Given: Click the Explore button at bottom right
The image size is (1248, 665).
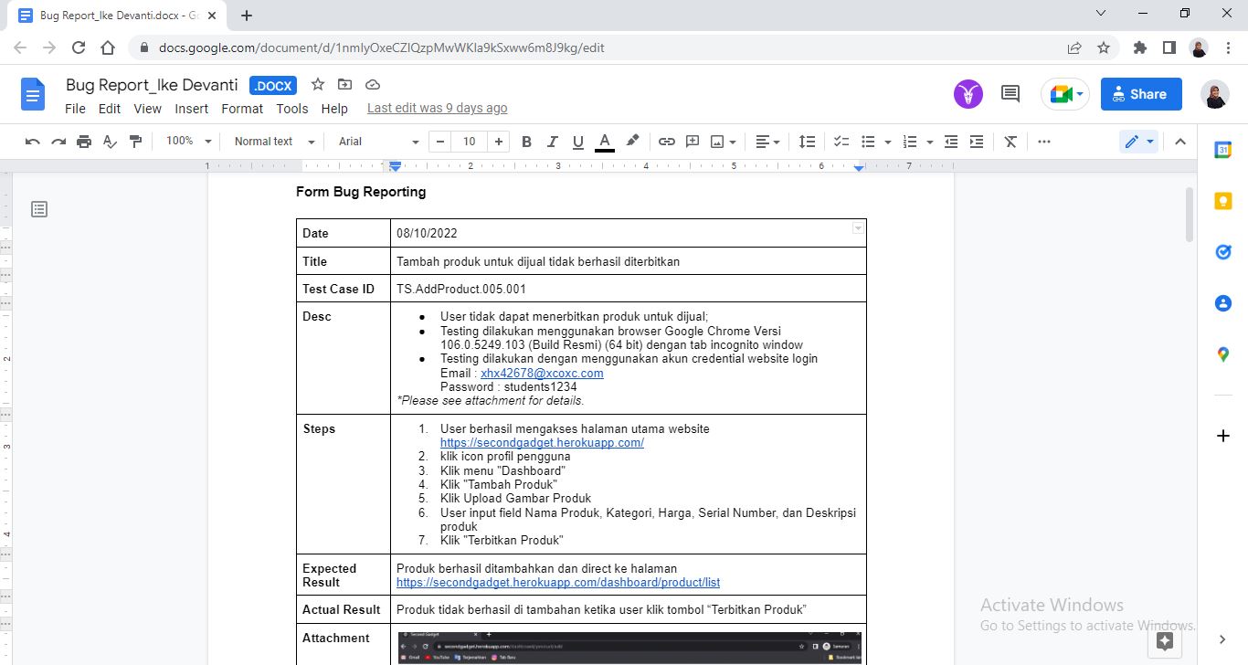Looking at the screenshot, I should tap(1165, 640).
